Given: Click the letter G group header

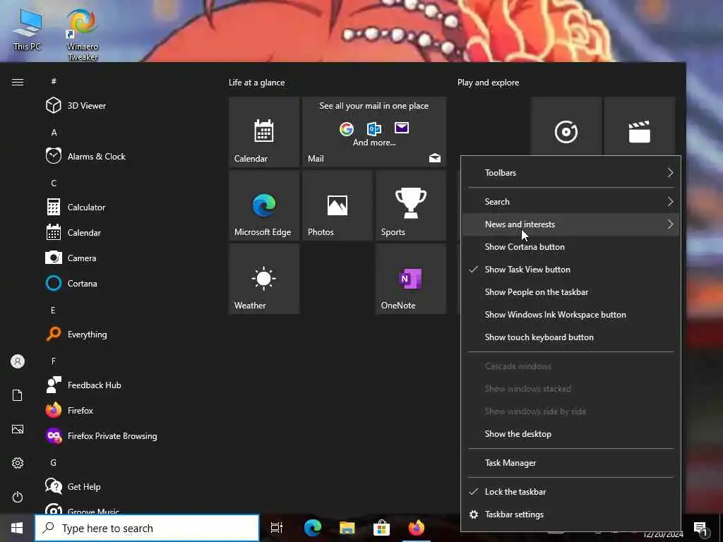Looking at the screenshot, I should [x=54, y=462].
